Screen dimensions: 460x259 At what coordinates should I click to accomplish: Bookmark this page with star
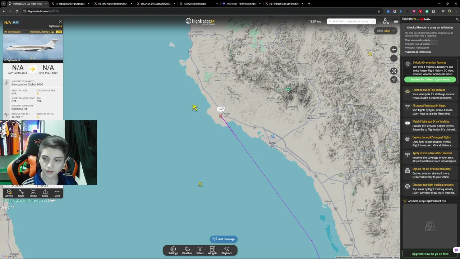pyautogui.click(x=379, y=11)
